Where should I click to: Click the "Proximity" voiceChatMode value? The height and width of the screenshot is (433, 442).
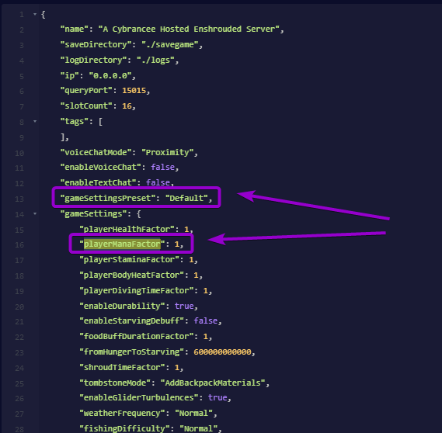(x=168, y=152)
